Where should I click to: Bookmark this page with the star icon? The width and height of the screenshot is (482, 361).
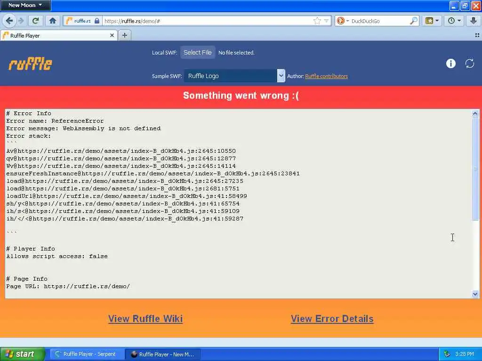(x=317, y=21)
